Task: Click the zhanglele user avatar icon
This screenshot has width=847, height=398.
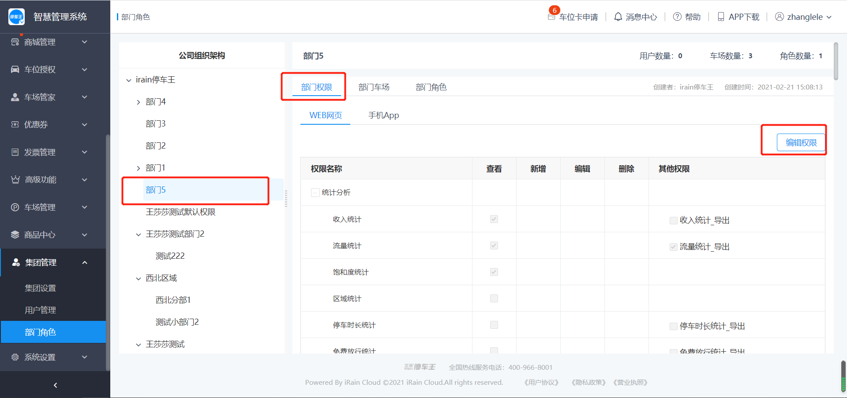Action: (x=780, y=17)
